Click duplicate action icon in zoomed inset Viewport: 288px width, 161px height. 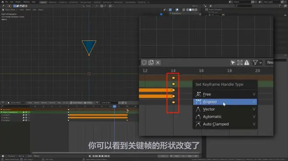point(151,62)
